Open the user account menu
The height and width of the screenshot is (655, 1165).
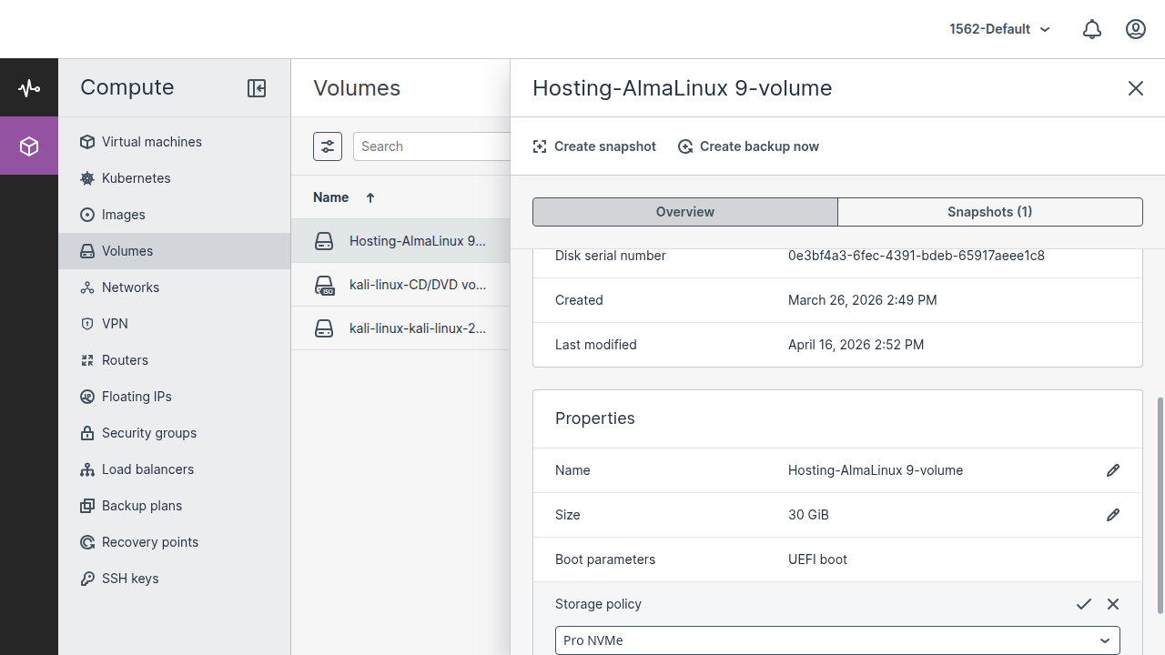click(1136, 29)
